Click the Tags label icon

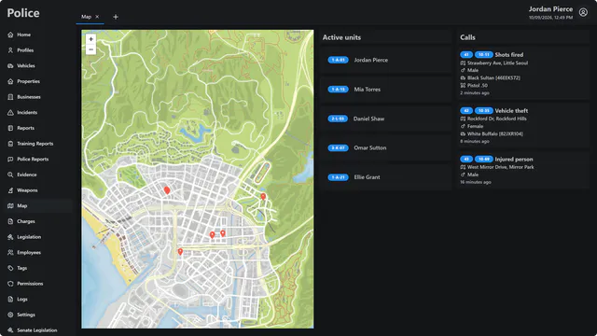tap(10, 268)
